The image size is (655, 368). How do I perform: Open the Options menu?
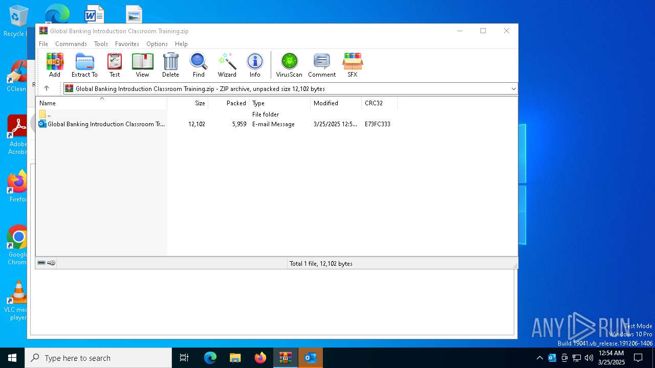point(157,44)
